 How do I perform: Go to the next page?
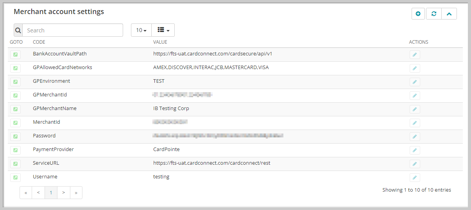click(x=64, y=192)
